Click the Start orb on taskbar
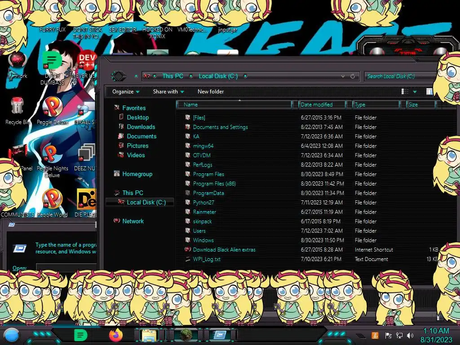Viewport: 460px width, 345px height. [11, 336]
